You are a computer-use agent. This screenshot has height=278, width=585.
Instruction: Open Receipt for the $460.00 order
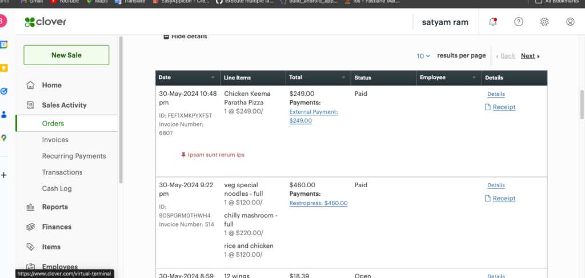pos(503,199)
